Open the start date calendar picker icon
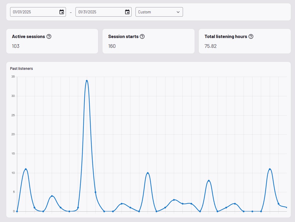Image resolution: width=295 pixels, height=222 pixels. 61,12
